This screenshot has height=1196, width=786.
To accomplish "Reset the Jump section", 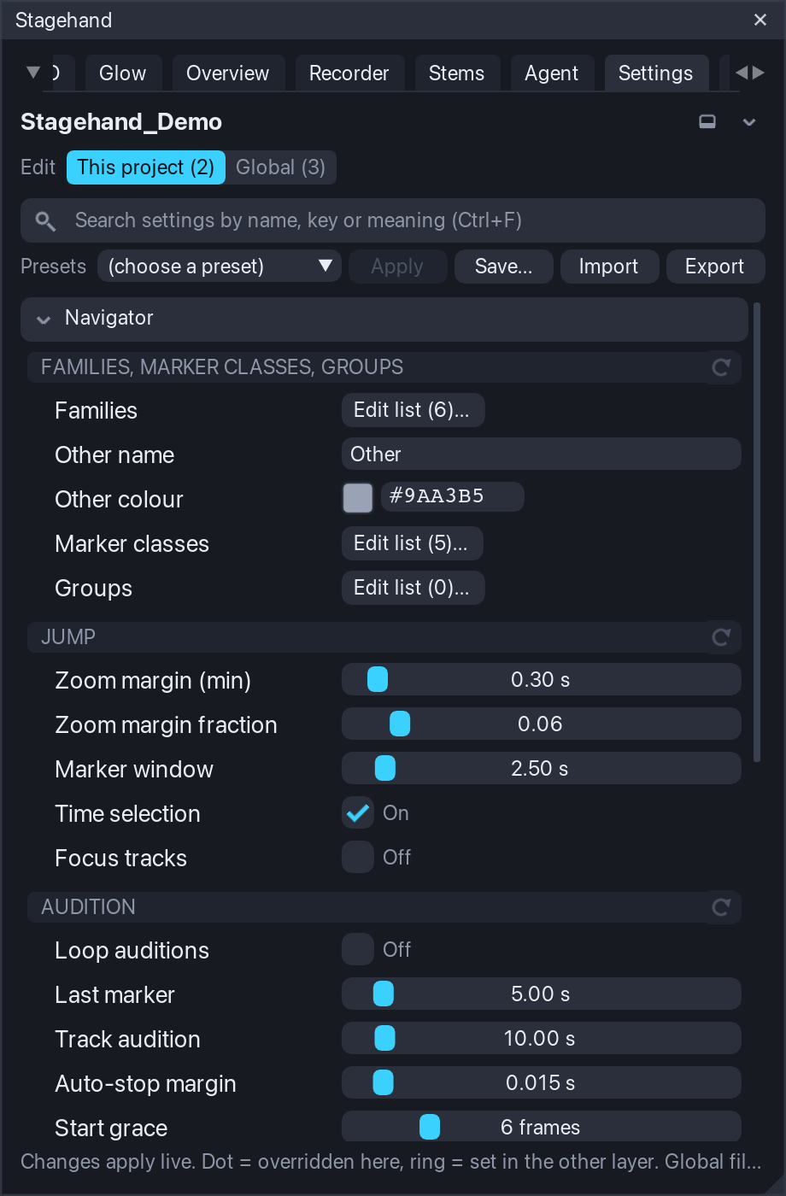I will [x=721, y=637].
